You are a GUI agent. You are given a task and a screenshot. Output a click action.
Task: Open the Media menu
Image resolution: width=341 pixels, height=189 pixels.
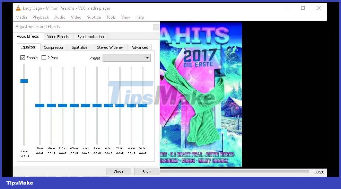coord(21,17)
